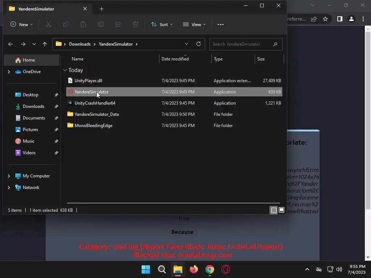371x278 pixels.
Task: Refresh the YandereSimulator folder
Action: 199,44
